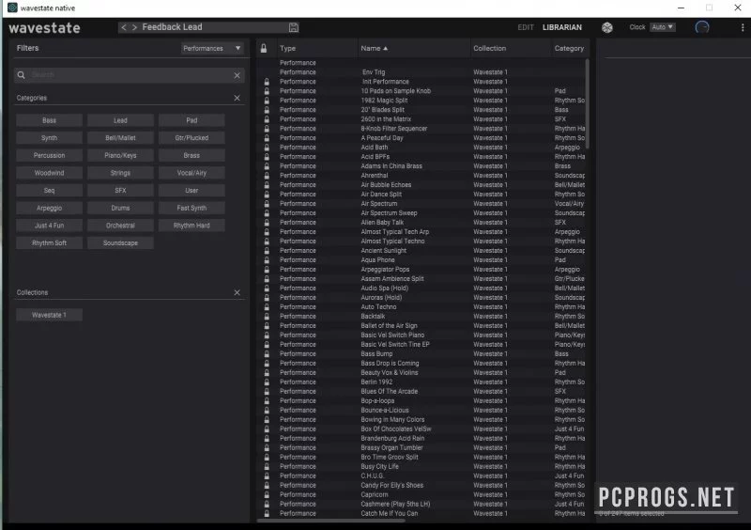
Task: Toggle lock icon for Bass Bump row
Action: tap(267, 354)
